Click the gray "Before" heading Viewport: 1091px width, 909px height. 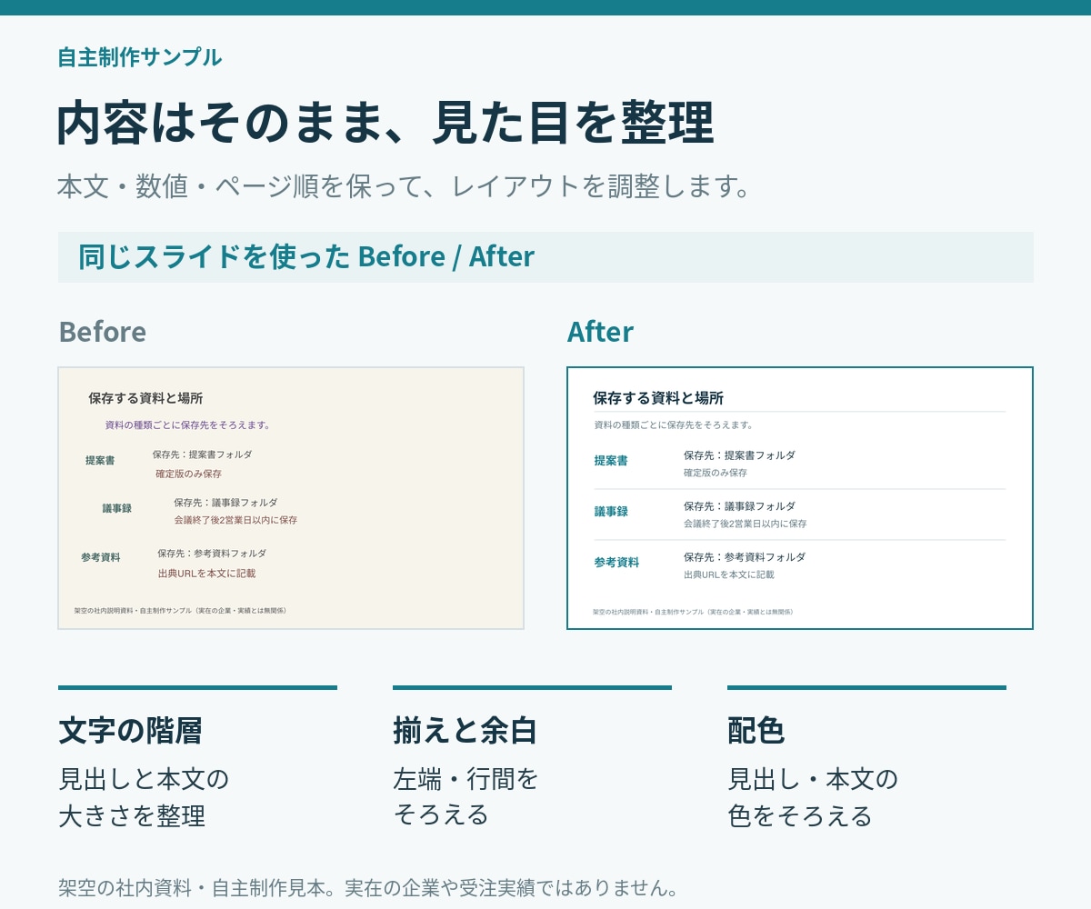[102, 332]
